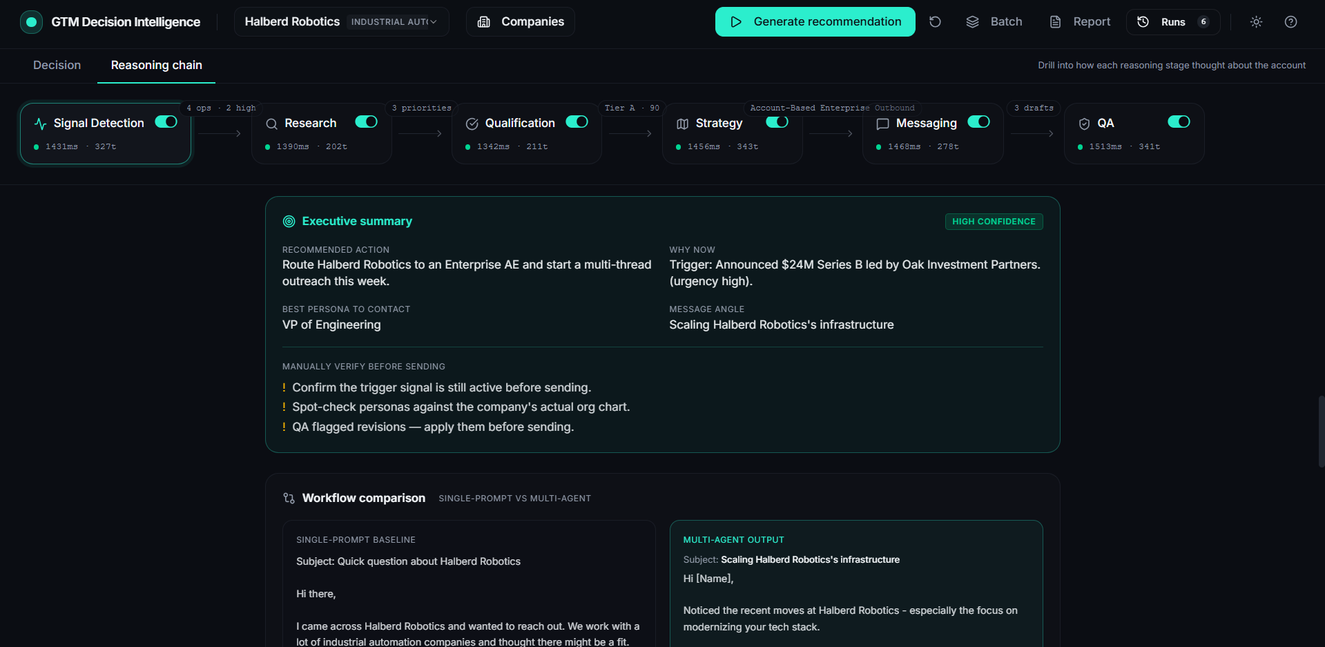
Task: Open the Strategy stage card
Action: [733, 134]
